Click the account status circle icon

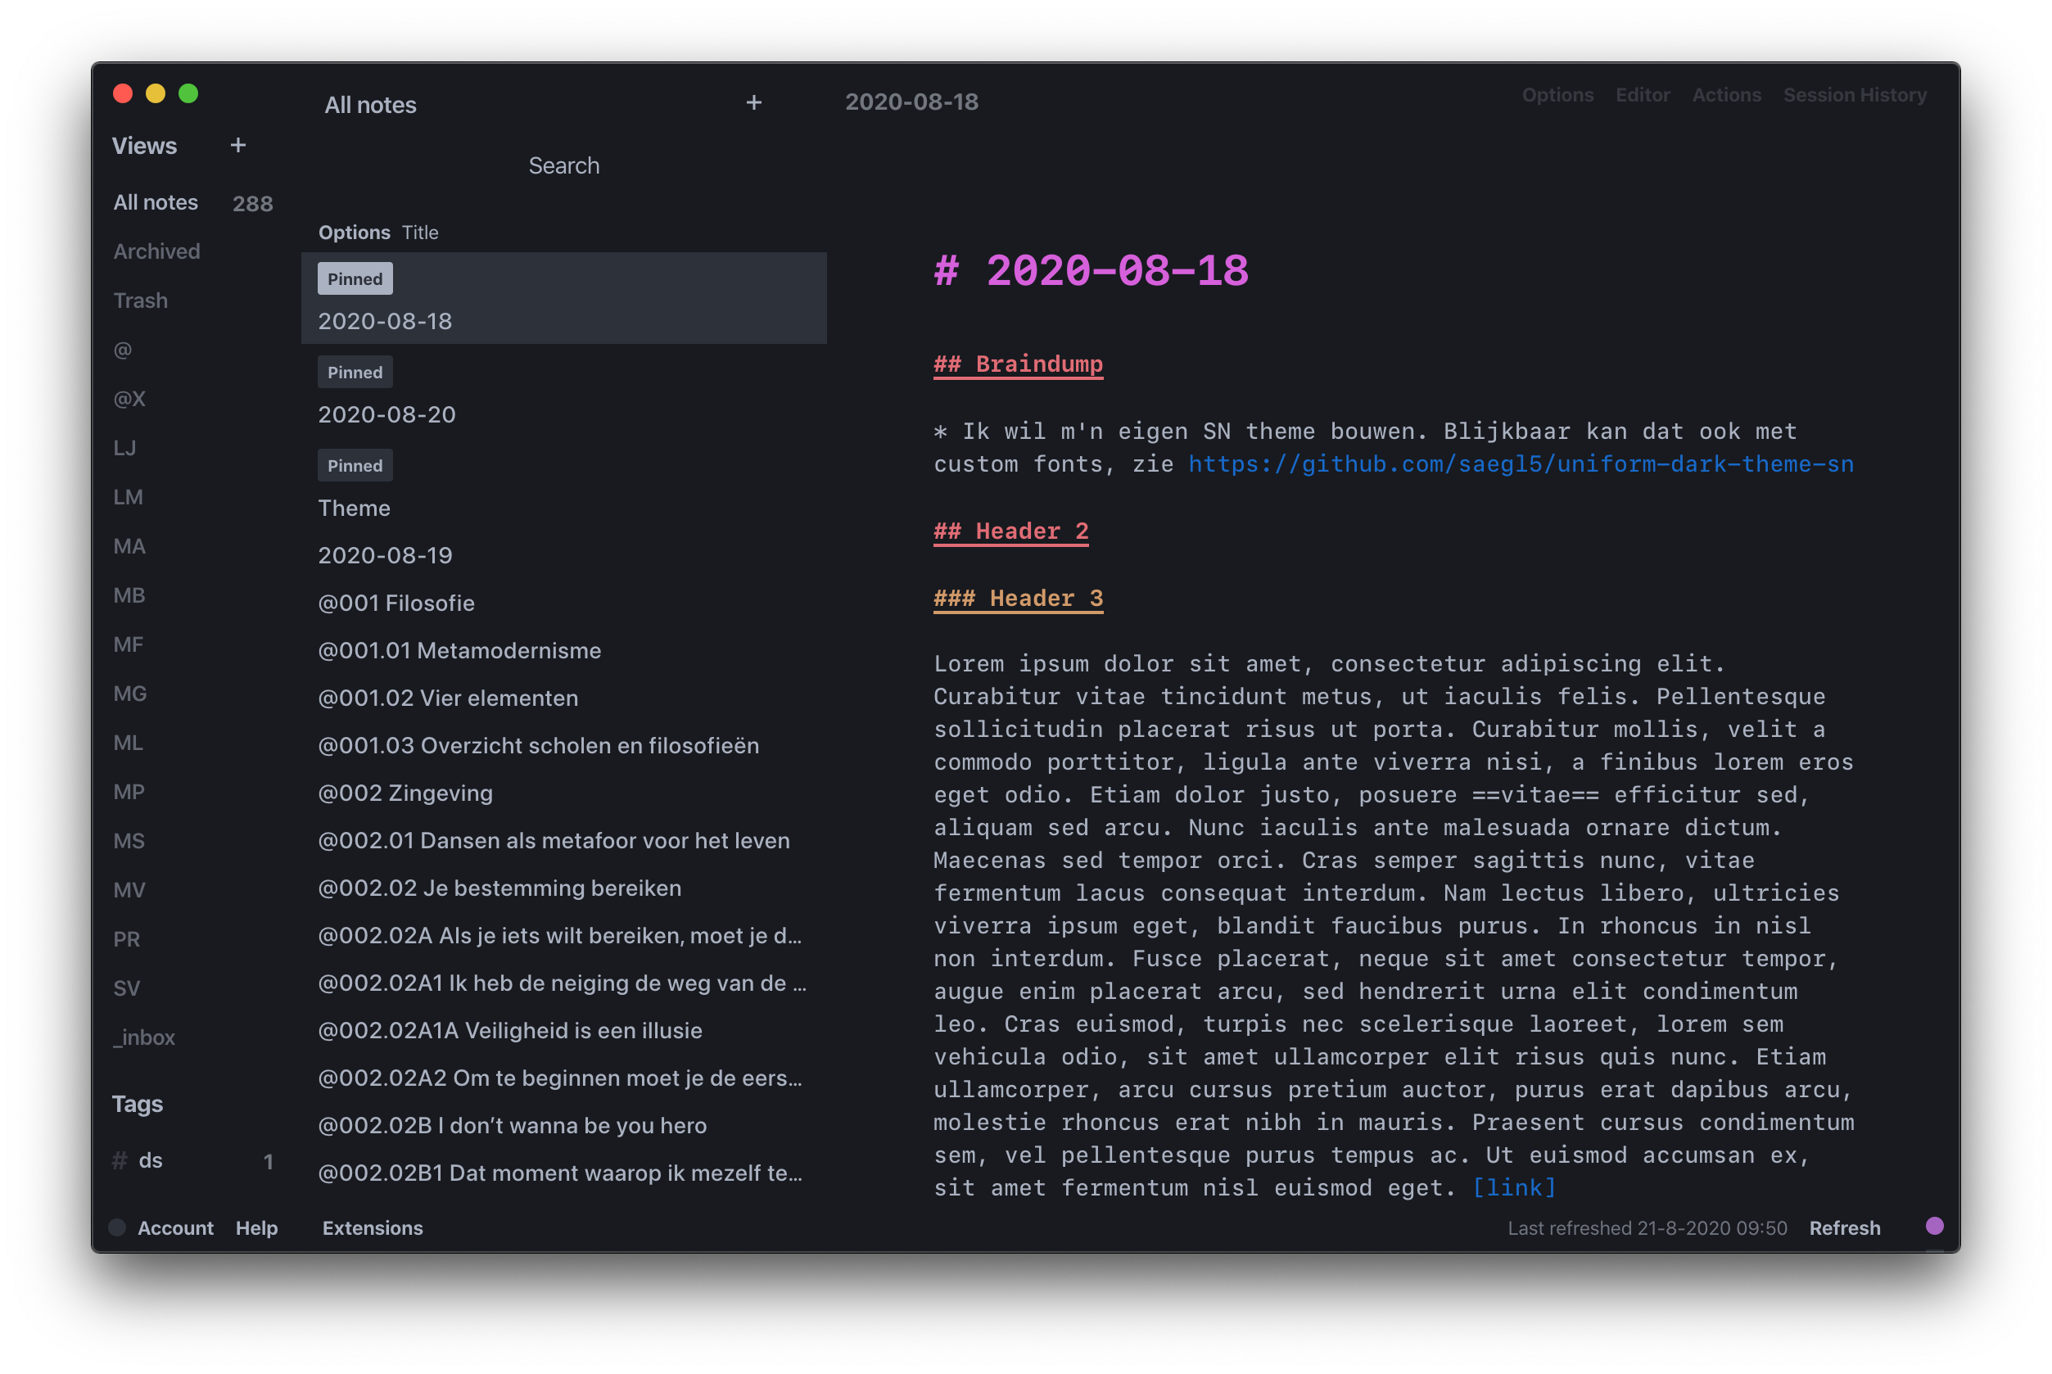[x=117, y=1227]
